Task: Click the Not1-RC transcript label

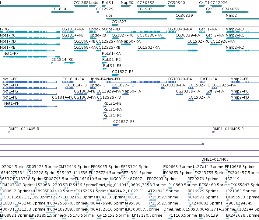Action: click(8, 35)
